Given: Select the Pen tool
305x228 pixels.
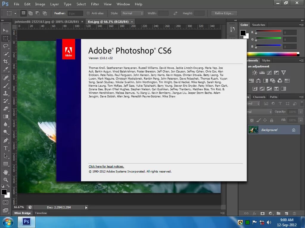Looking at the screenshot, I should coord(6,140).
